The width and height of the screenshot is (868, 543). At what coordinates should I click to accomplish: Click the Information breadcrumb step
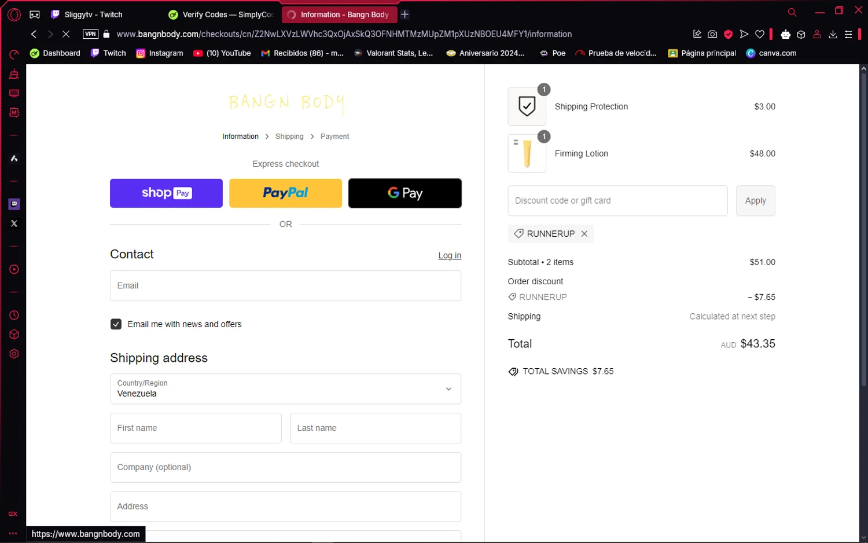pyautogui.click(x=240, y=137)
